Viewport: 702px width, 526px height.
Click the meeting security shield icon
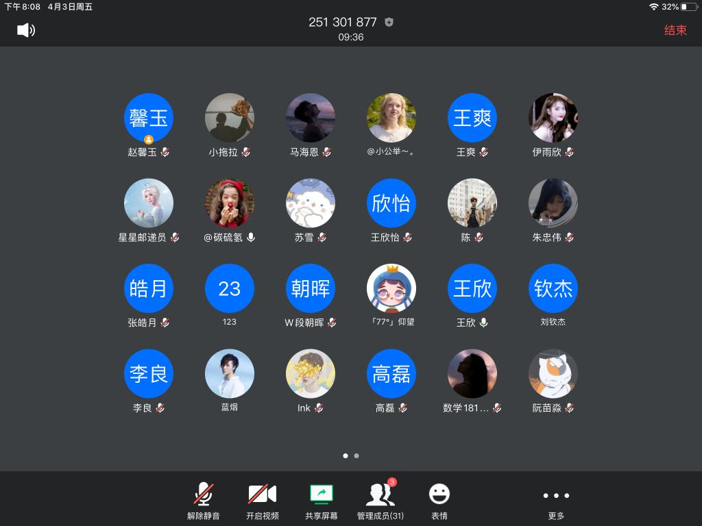389,22
